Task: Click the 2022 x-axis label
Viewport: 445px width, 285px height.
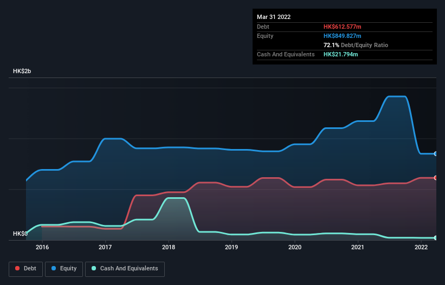Action: pyautogui.click(x=421, y=247)
